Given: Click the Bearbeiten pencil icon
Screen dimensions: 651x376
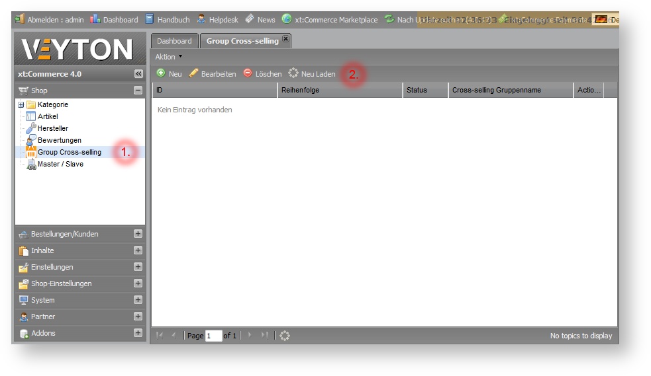Looking at the screenshot, I should [193, 73].
